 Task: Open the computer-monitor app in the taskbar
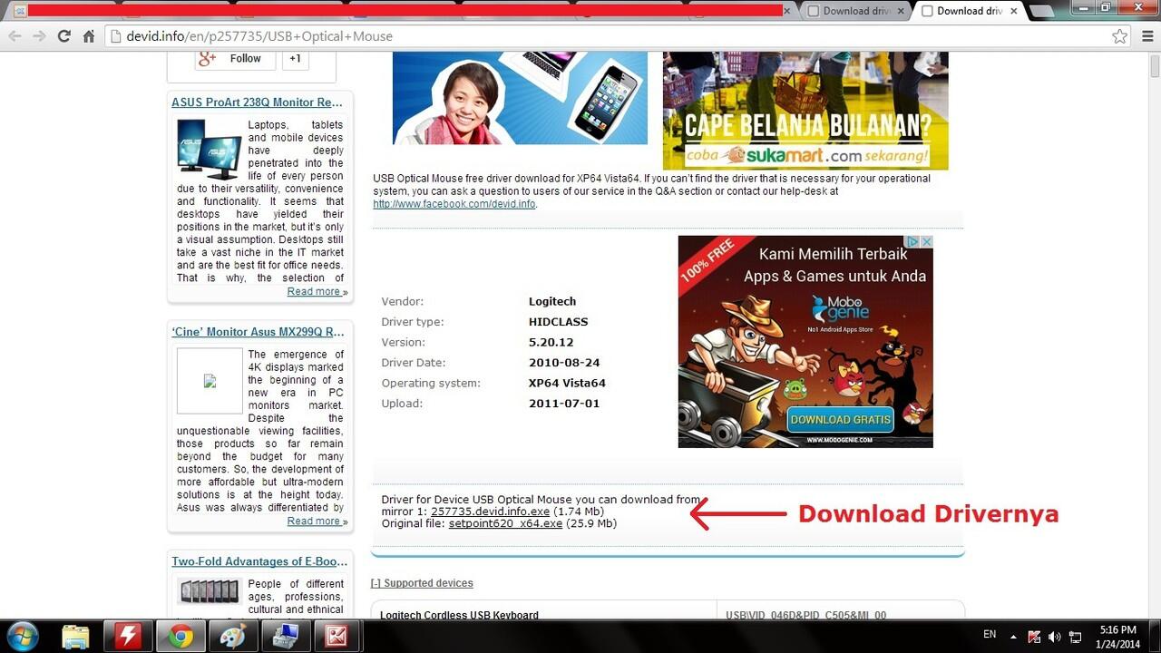tap(285, 637)
